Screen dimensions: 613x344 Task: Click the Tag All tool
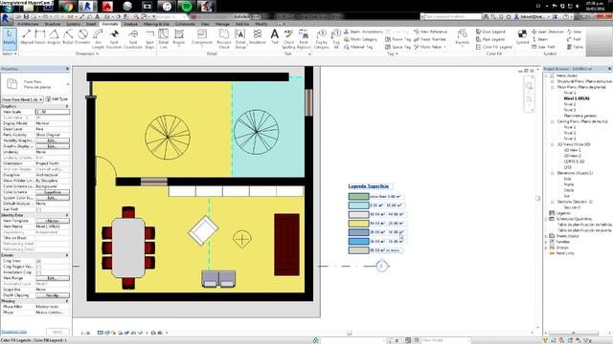(336, 39)
